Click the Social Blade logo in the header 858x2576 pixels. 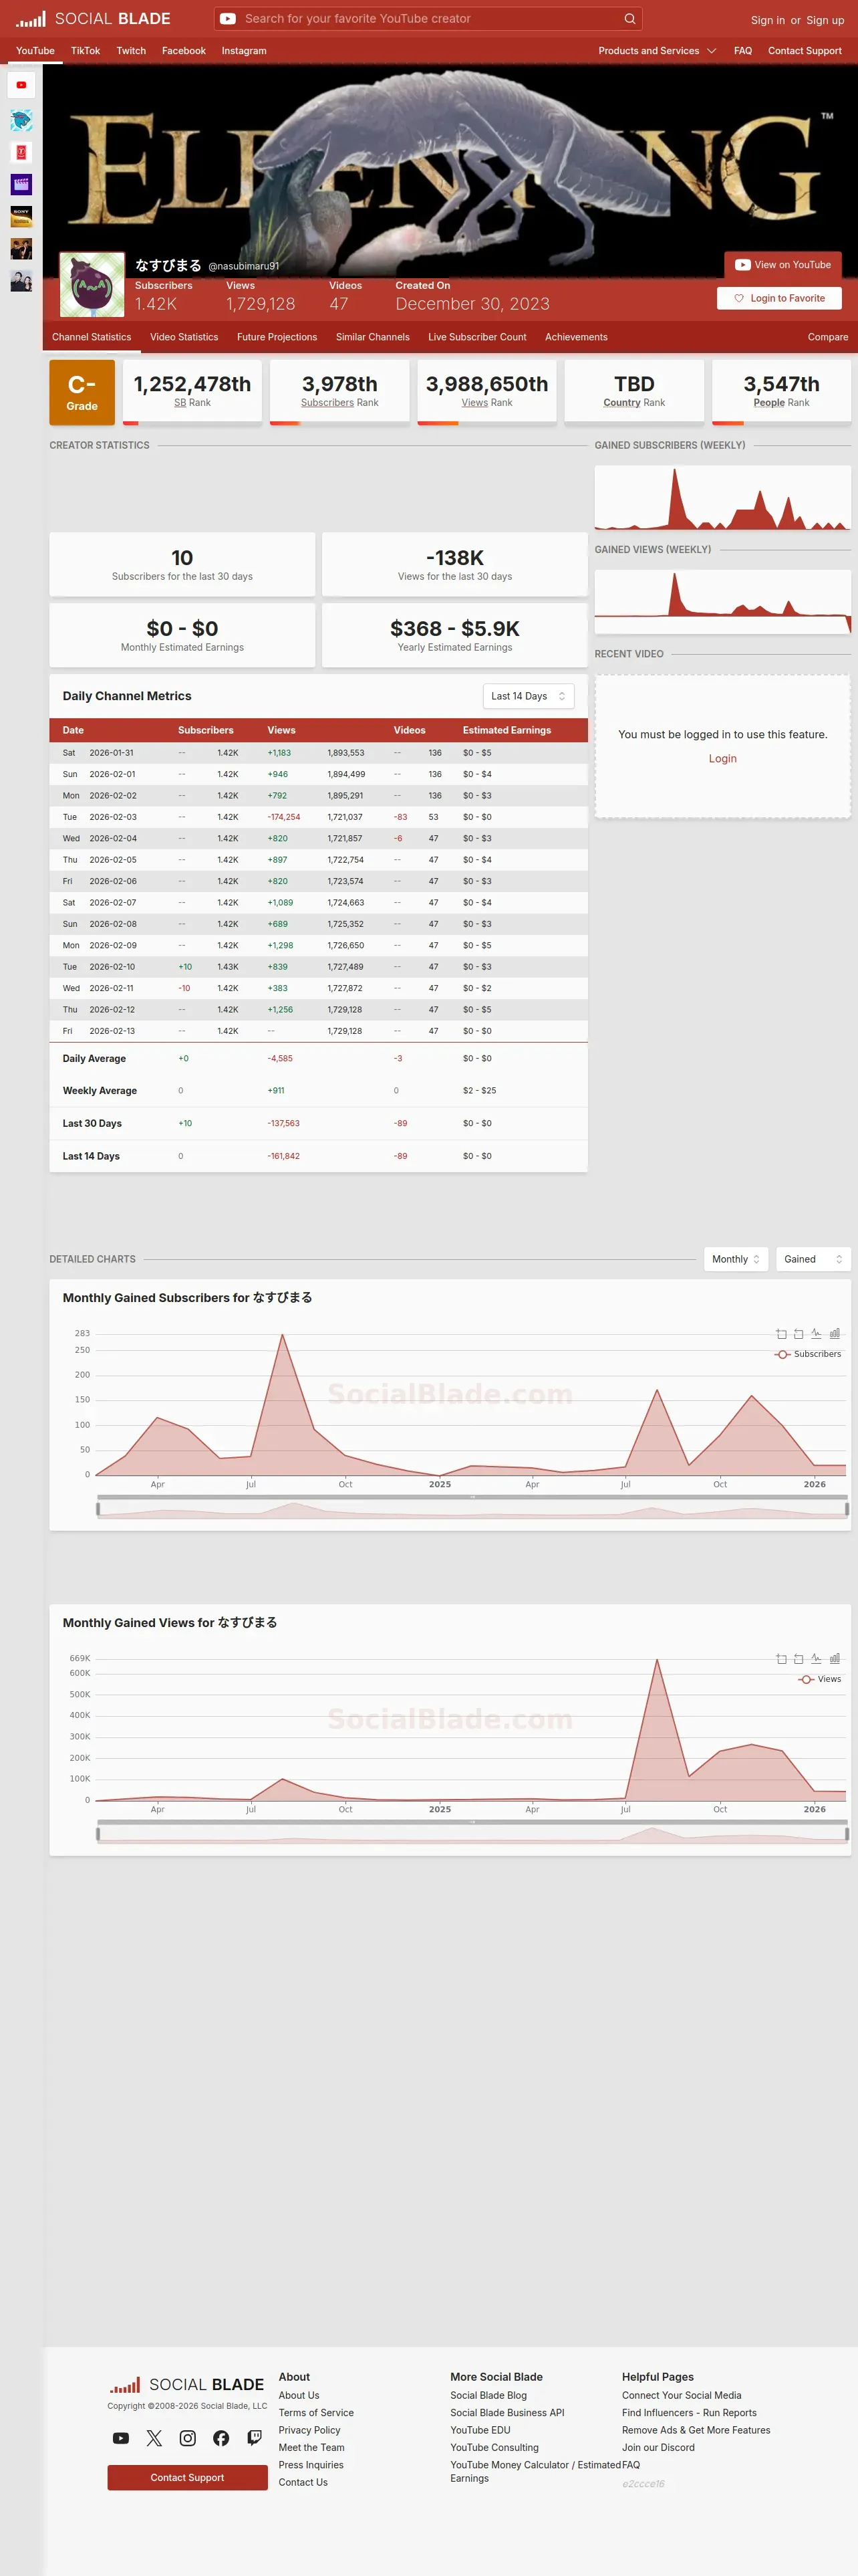93,19
